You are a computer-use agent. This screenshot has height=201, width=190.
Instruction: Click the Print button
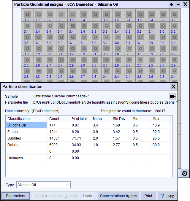click(x=148, y=196)
